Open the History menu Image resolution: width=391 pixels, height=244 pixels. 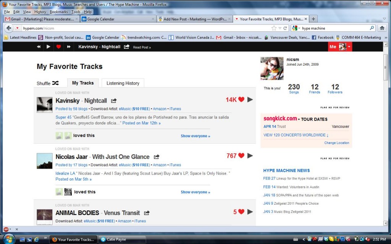(40, 12)
